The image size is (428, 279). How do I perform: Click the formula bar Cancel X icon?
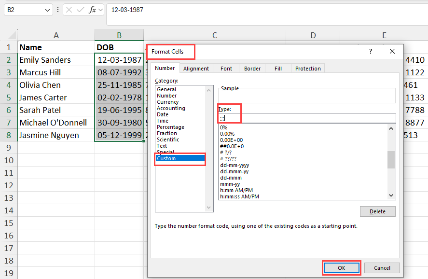(x=69, y=10)
